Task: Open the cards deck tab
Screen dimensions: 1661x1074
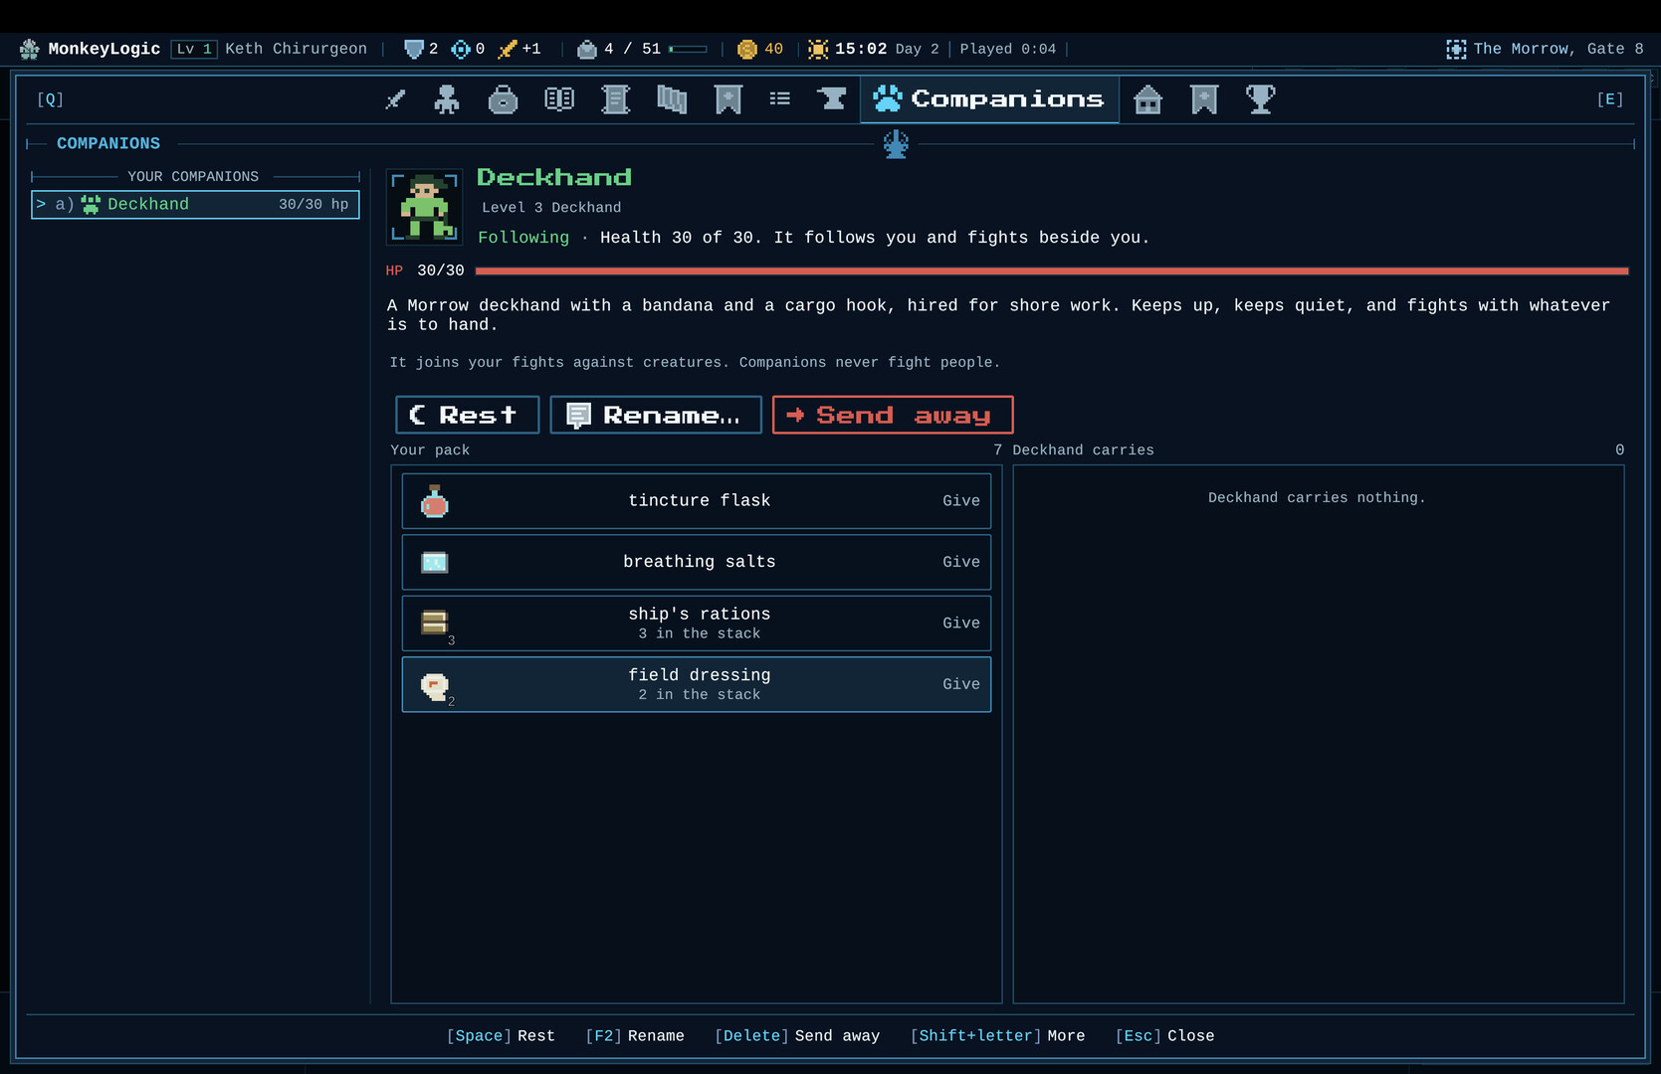Action: tap(672, 99)
